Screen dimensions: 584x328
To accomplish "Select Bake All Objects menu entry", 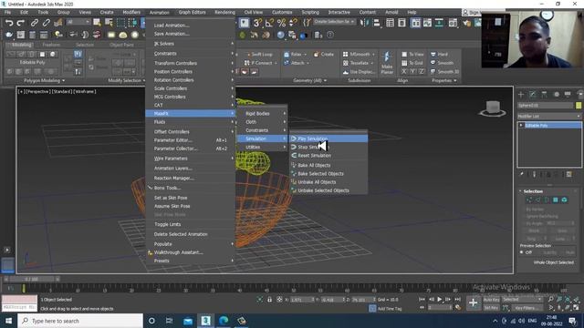I will pyautogui.click(x=328, y=165).
